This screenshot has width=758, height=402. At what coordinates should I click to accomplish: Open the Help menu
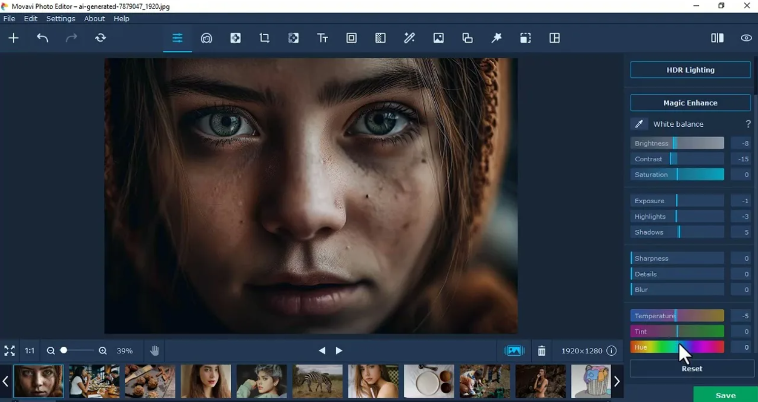[121, 19]
